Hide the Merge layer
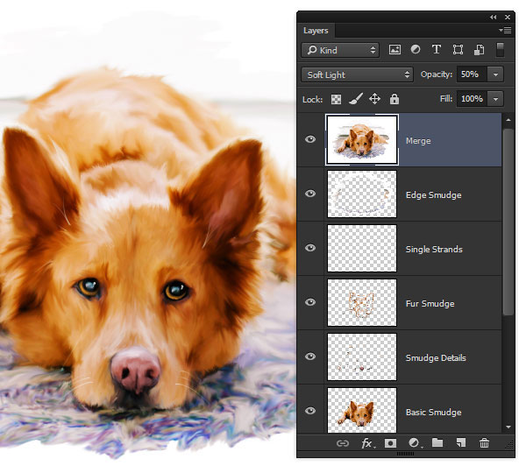This screenshot has height=473, width=526. pyautogui.click(x=310, y=139)
